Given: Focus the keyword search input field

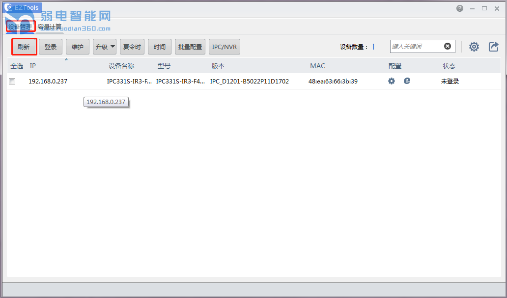Looking at the screenshot, I should [417, 47].
